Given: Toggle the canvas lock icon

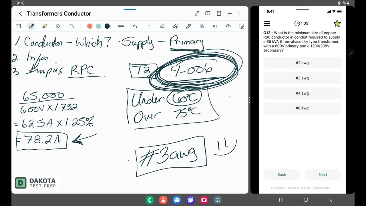Looking at the screenshot, I should coord(242,26).
